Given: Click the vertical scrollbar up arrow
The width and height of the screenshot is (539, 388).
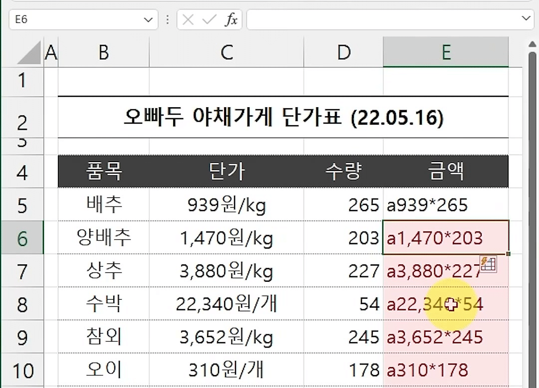Looking at the screenshot, I should pos(532,44).
